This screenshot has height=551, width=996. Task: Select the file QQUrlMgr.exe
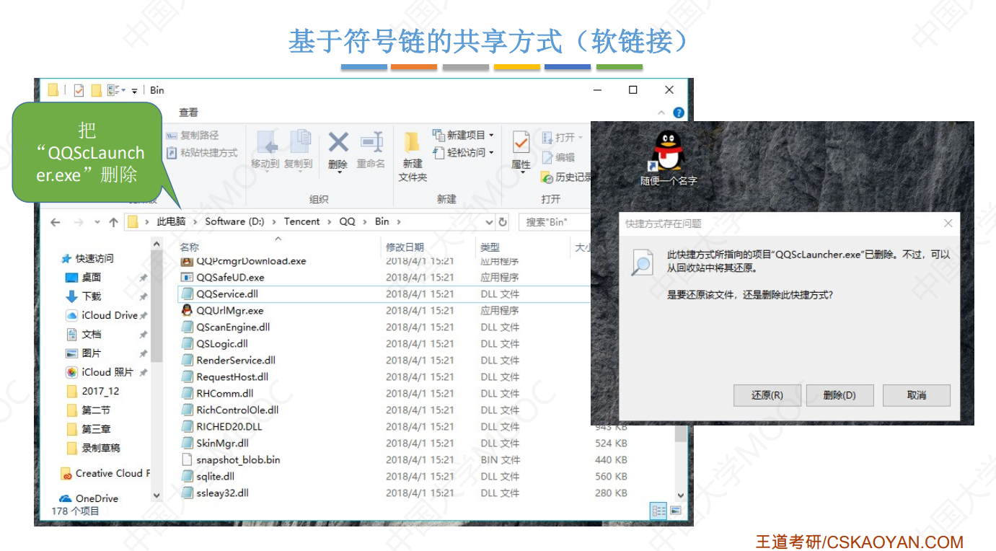(230, 310)
